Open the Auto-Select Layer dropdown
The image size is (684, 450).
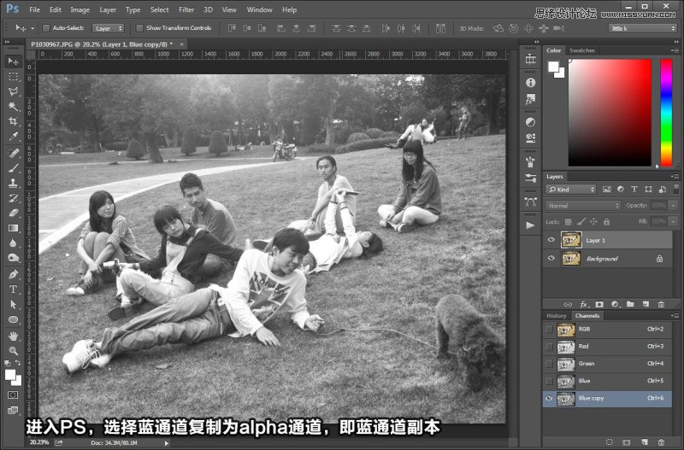108,28
